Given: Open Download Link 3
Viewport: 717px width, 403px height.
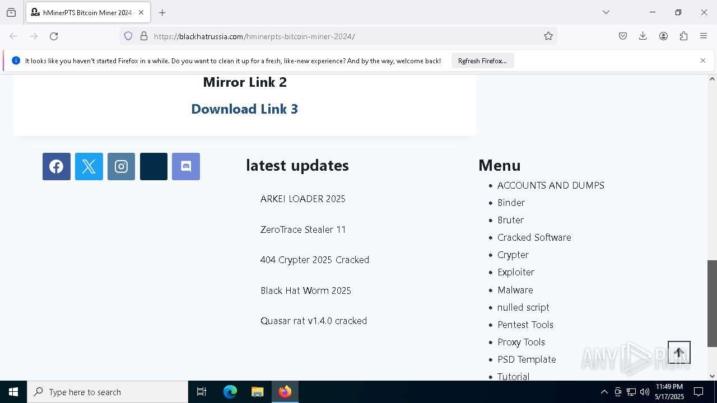Looking at the screenshot, I should point(245,109).
